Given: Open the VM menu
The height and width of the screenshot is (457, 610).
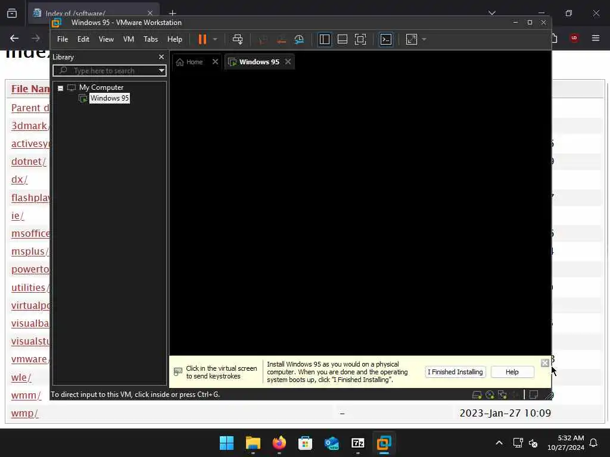Looking at the screenshot, I should [x=129, y=39].
